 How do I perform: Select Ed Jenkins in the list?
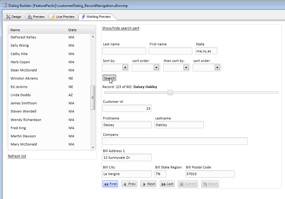(x=49, y=87)
